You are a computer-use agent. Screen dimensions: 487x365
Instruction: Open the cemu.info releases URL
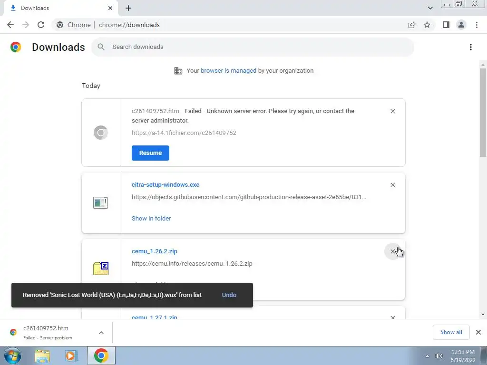tap(192, 264)
